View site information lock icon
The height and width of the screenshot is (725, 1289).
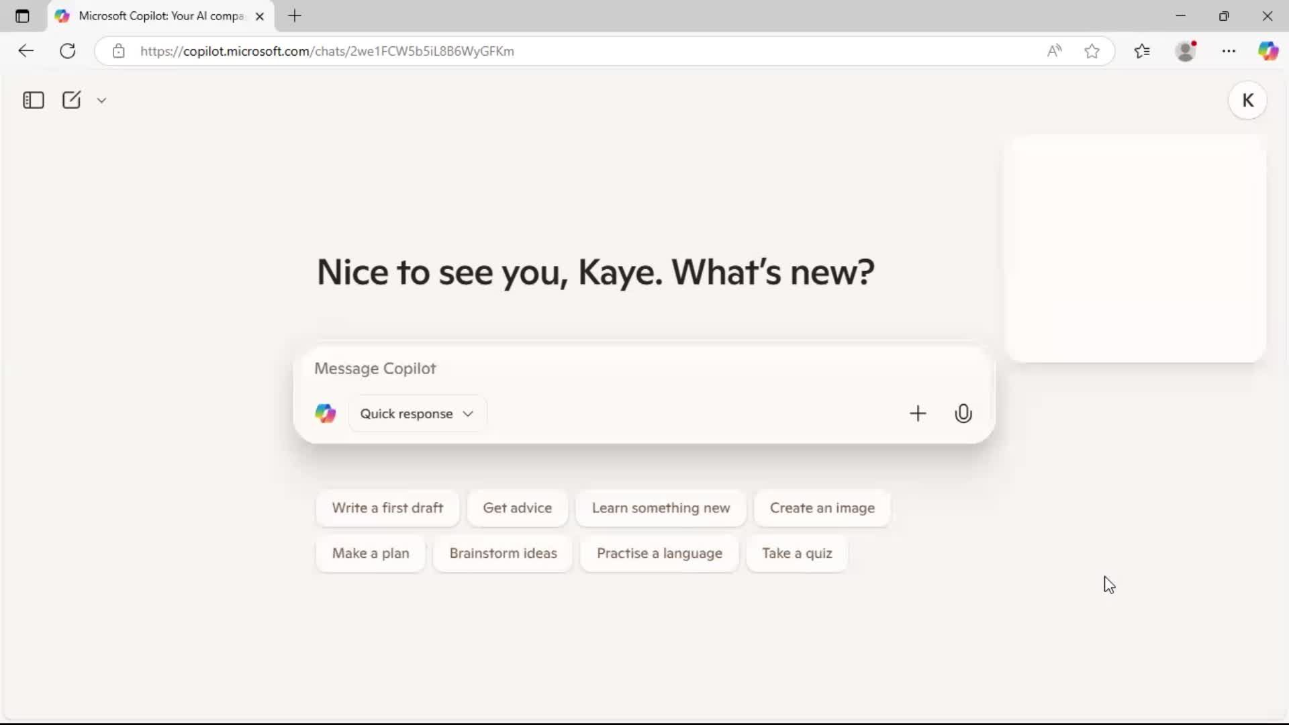coord(119,51)
